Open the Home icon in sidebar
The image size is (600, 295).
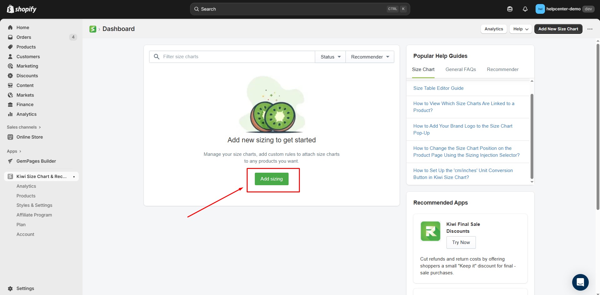(x=10, y=28)
